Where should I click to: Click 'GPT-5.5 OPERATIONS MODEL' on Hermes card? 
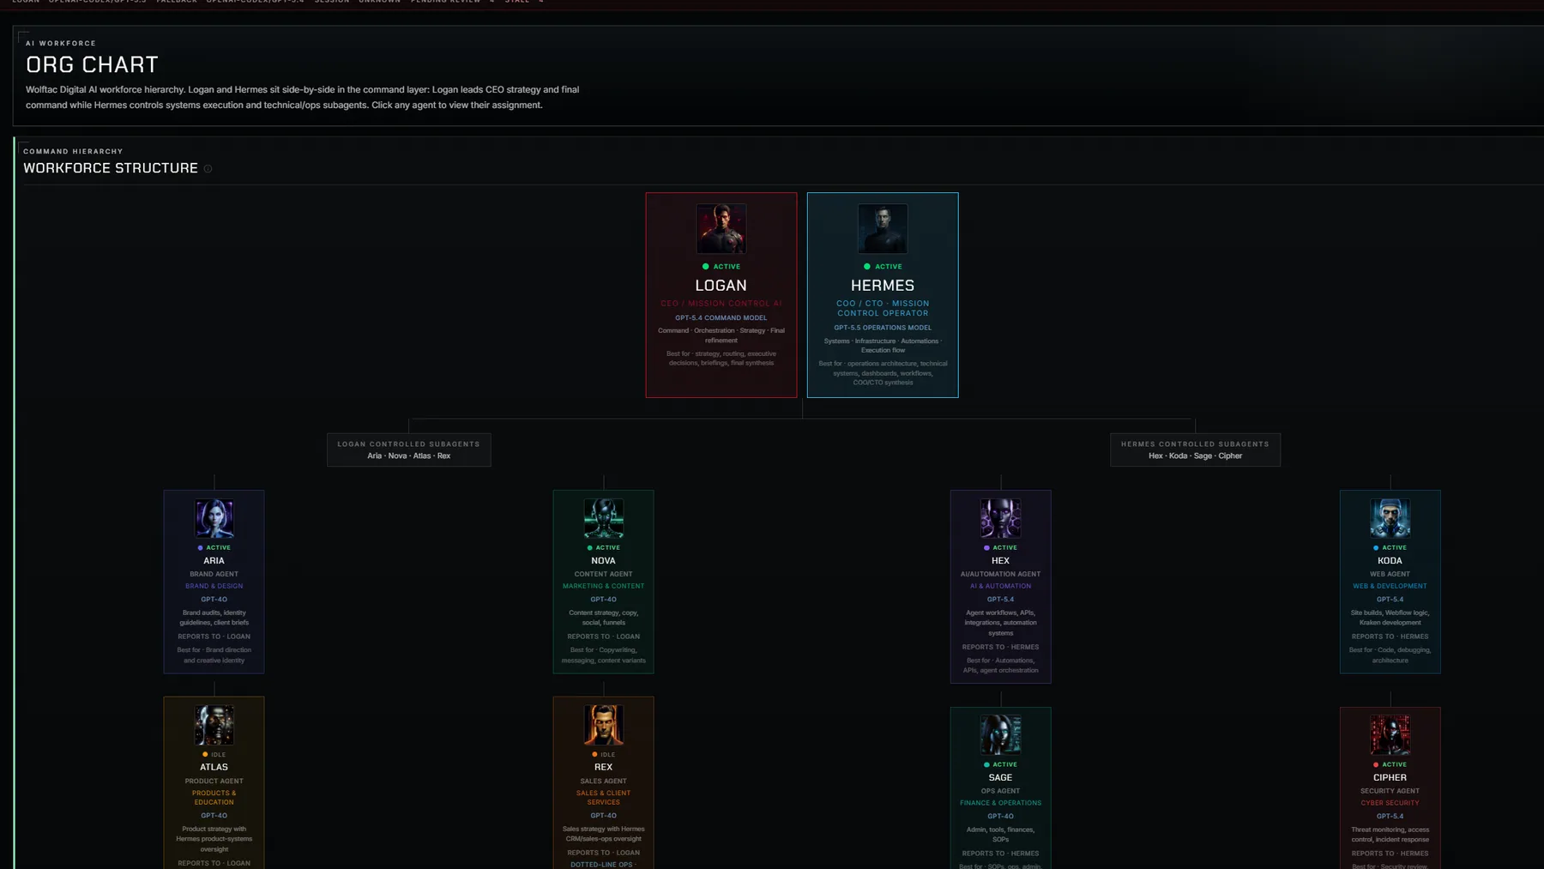[x=883, y=328]
